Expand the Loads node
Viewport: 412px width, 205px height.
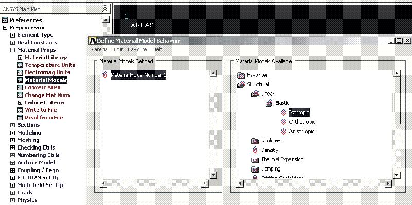12,193
